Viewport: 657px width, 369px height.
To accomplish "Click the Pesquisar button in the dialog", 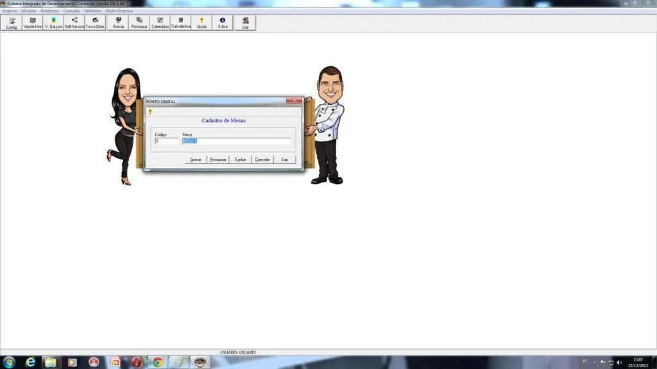I will pos(218,160).
